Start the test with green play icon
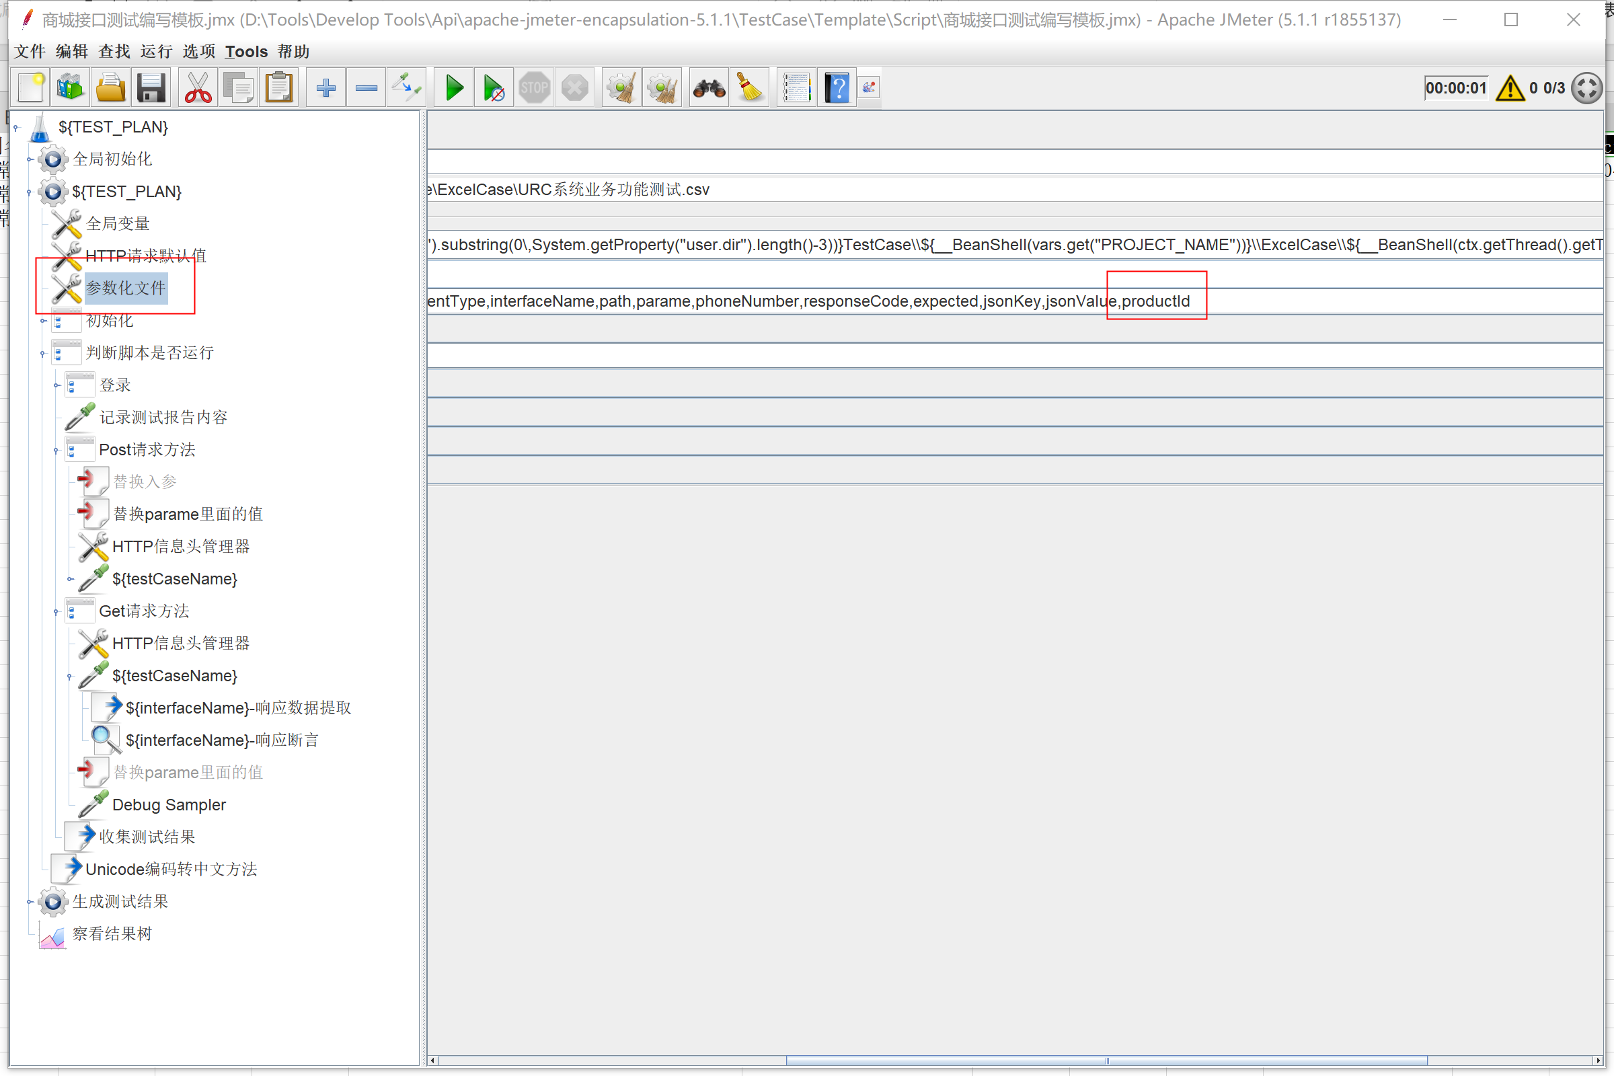Viewport: 1614px width, 1076px height. tap(453, 88)
